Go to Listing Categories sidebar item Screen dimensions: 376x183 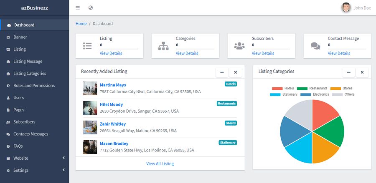30,73
